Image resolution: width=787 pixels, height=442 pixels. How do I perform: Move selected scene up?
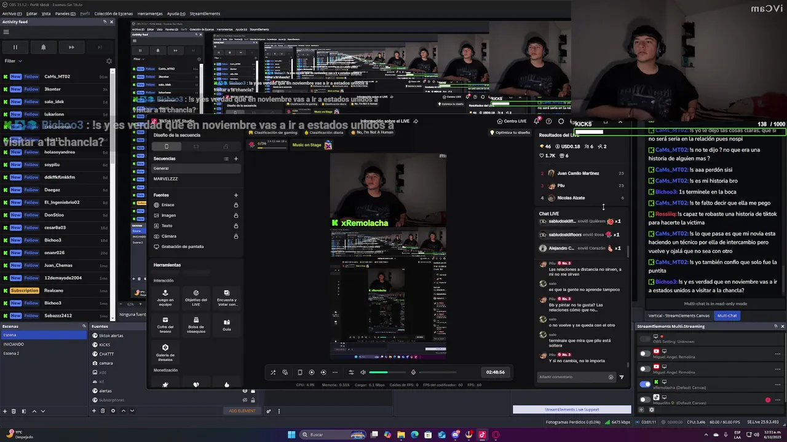tap(34, 411)
